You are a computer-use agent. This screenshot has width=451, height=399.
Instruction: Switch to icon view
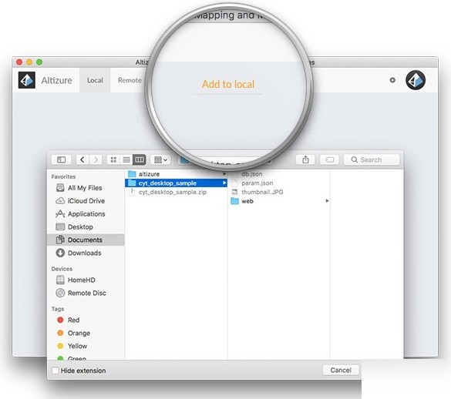click(113, 159)
